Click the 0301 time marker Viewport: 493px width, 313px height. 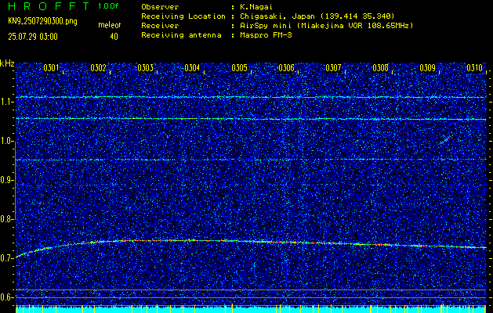click(51, 68)
